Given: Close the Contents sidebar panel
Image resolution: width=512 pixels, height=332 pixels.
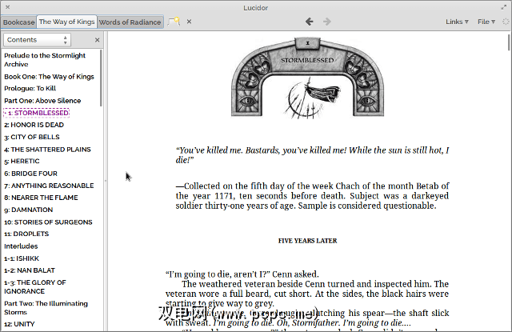Looking at the screenshot, I should [x=98, y=39].
